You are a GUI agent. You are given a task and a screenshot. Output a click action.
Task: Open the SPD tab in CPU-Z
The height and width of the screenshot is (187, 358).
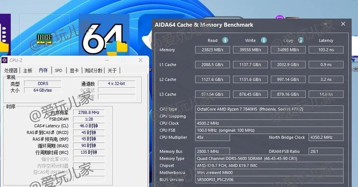58,71
